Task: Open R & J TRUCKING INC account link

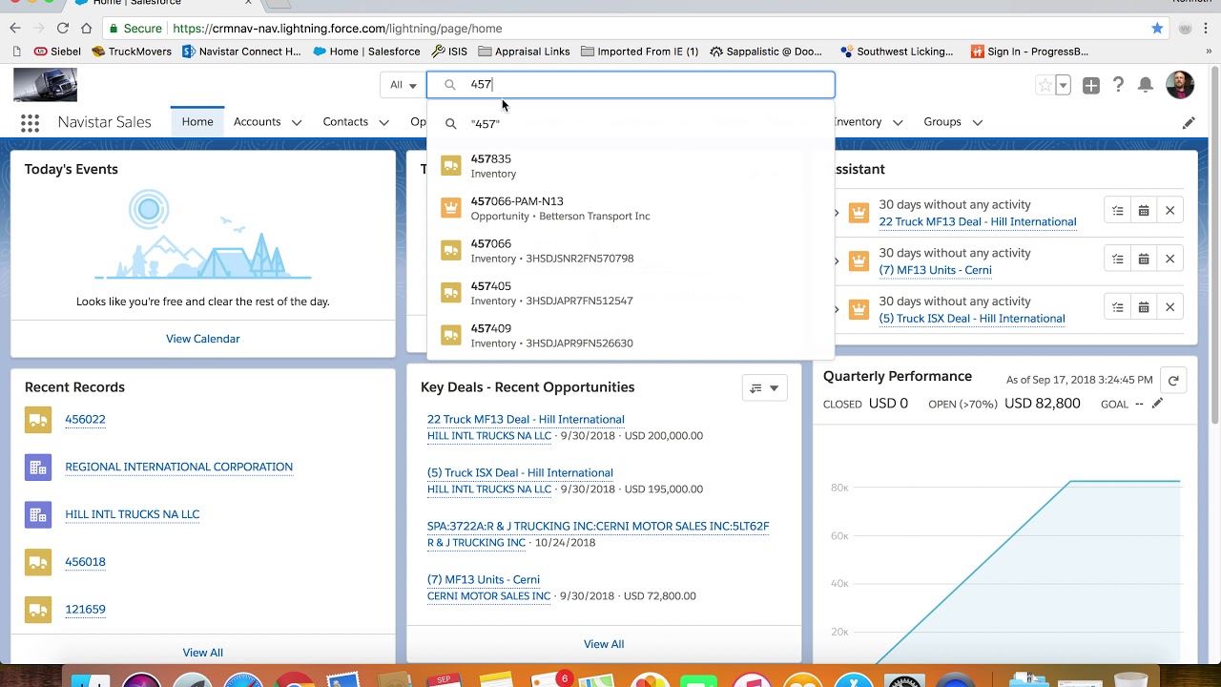Action: pos(476,543)
